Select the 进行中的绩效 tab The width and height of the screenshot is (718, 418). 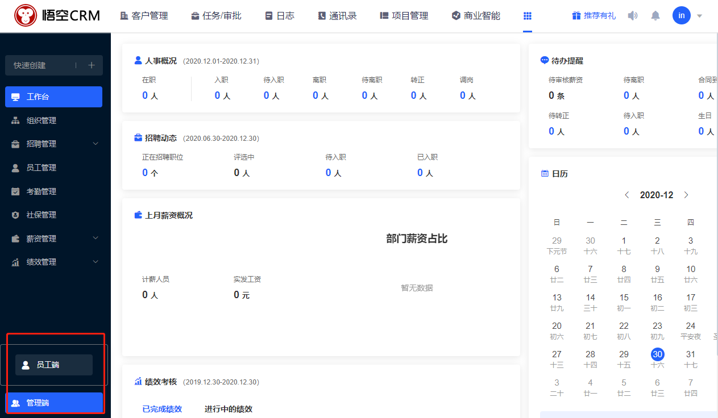229,409
